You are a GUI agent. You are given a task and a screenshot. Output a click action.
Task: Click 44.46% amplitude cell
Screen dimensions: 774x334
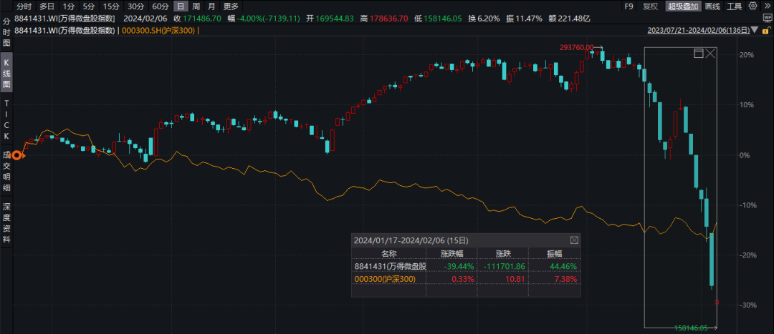pos(563,266)
